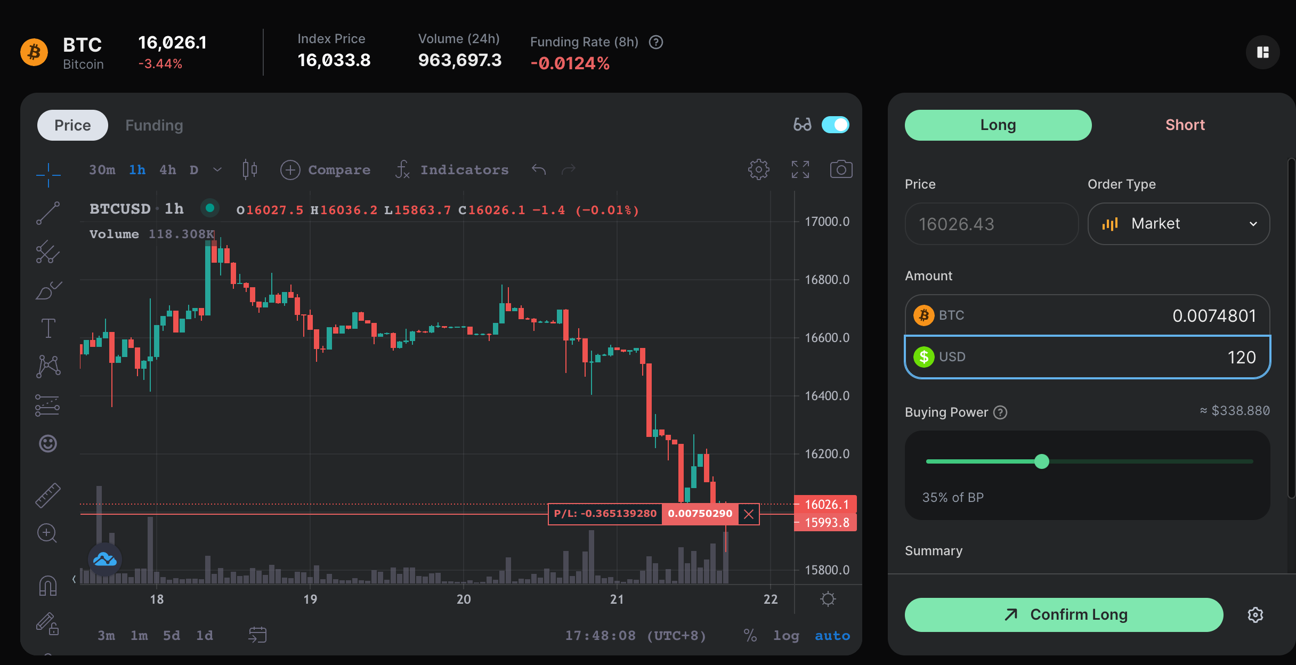Open Indicators menu

coord(453,169)
